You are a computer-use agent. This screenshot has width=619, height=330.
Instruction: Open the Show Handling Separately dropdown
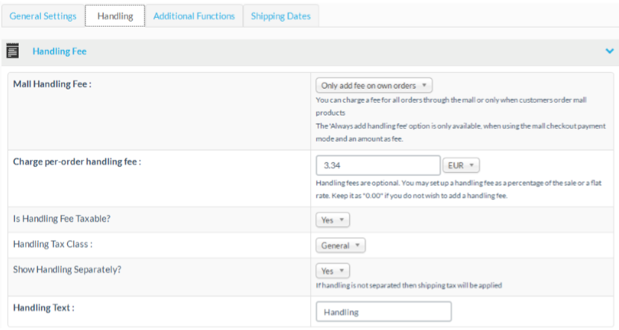tap(333, 270)
